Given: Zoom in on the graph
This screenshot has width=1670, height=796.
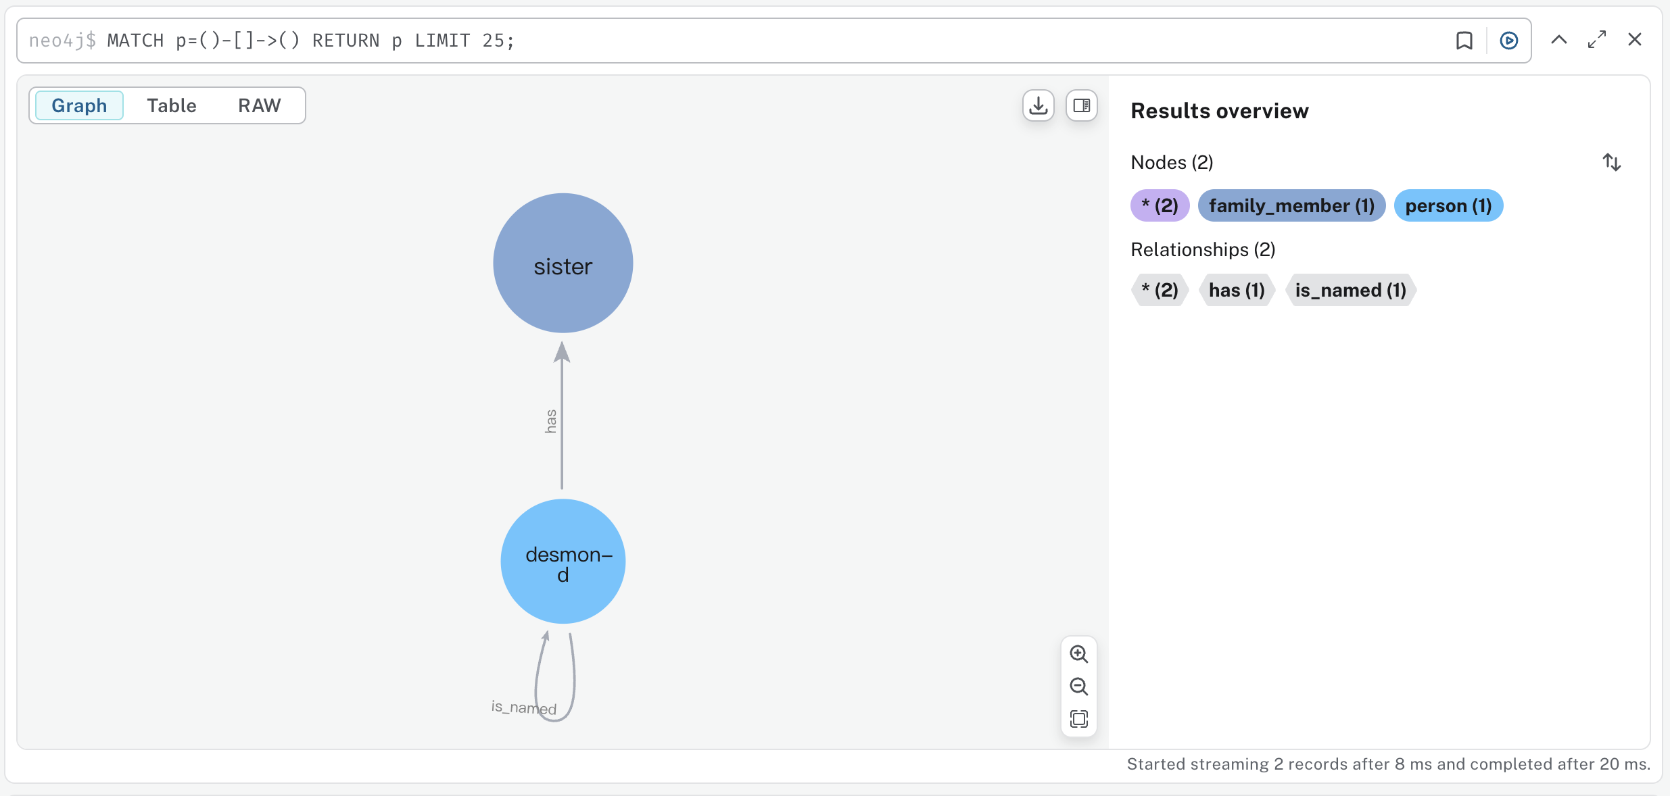Looking at the screenshot, I should pos(1078,654).
